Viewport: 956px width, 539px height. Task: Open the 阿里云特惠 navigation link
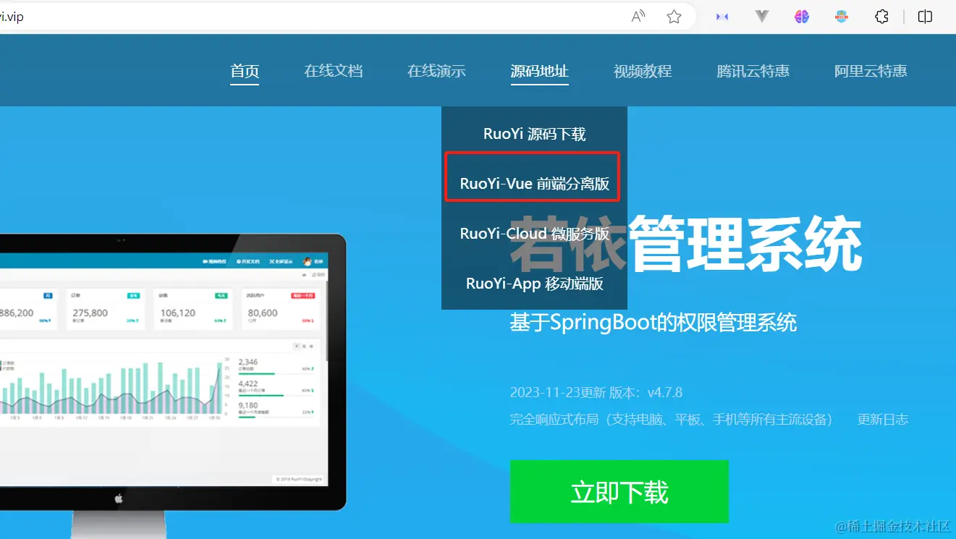click(x=871, y=71)
